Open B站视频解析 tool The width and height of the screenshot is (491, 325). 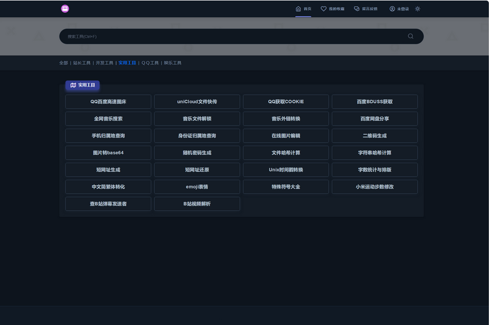pyautogui.click(x=197, y=204)
